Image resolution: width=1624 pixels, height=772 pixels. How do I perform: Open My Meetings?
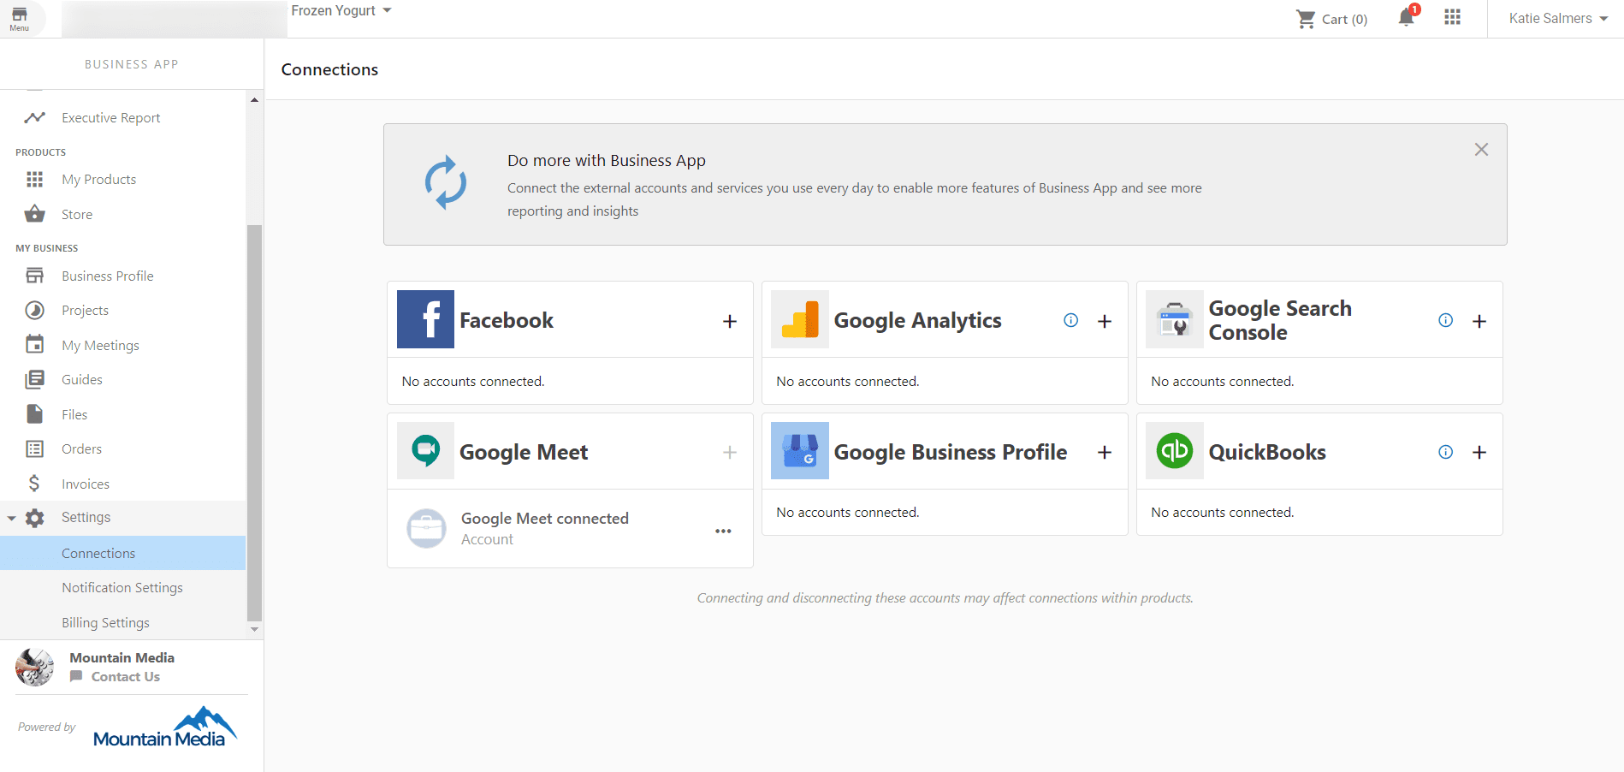click(100, 345)
